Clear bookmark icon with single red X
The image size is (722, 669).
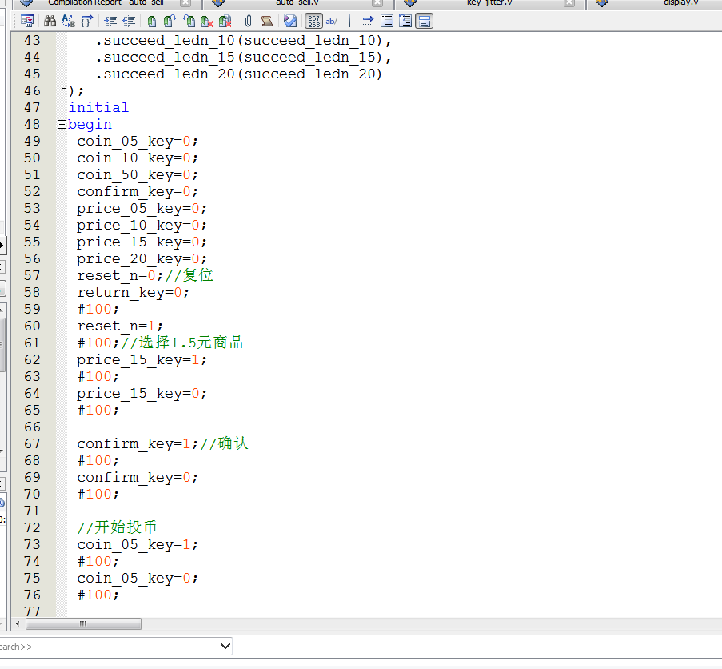(207, 21)
